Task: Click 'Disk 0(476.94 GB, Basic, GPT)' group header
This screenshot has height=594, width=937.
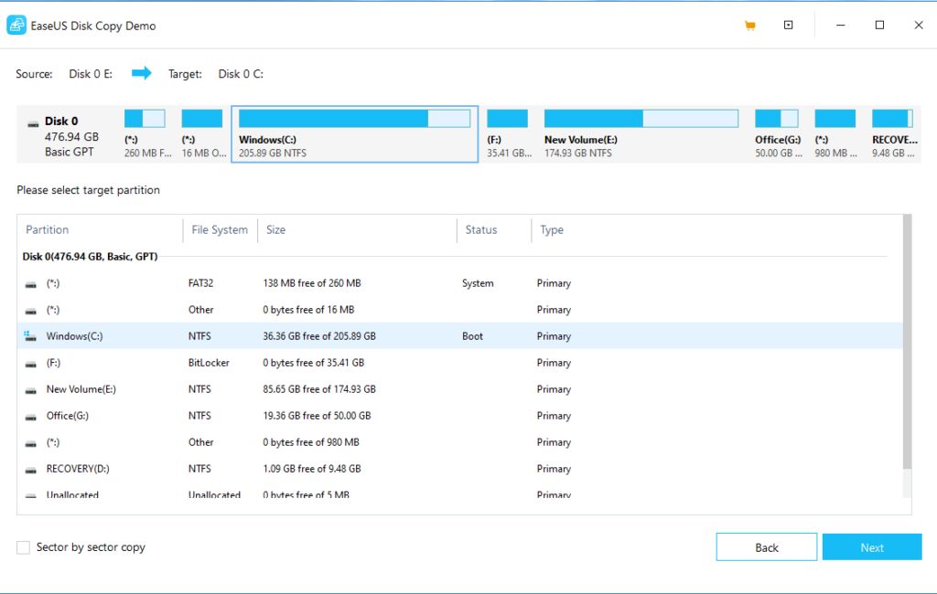Action: [90, 256]
